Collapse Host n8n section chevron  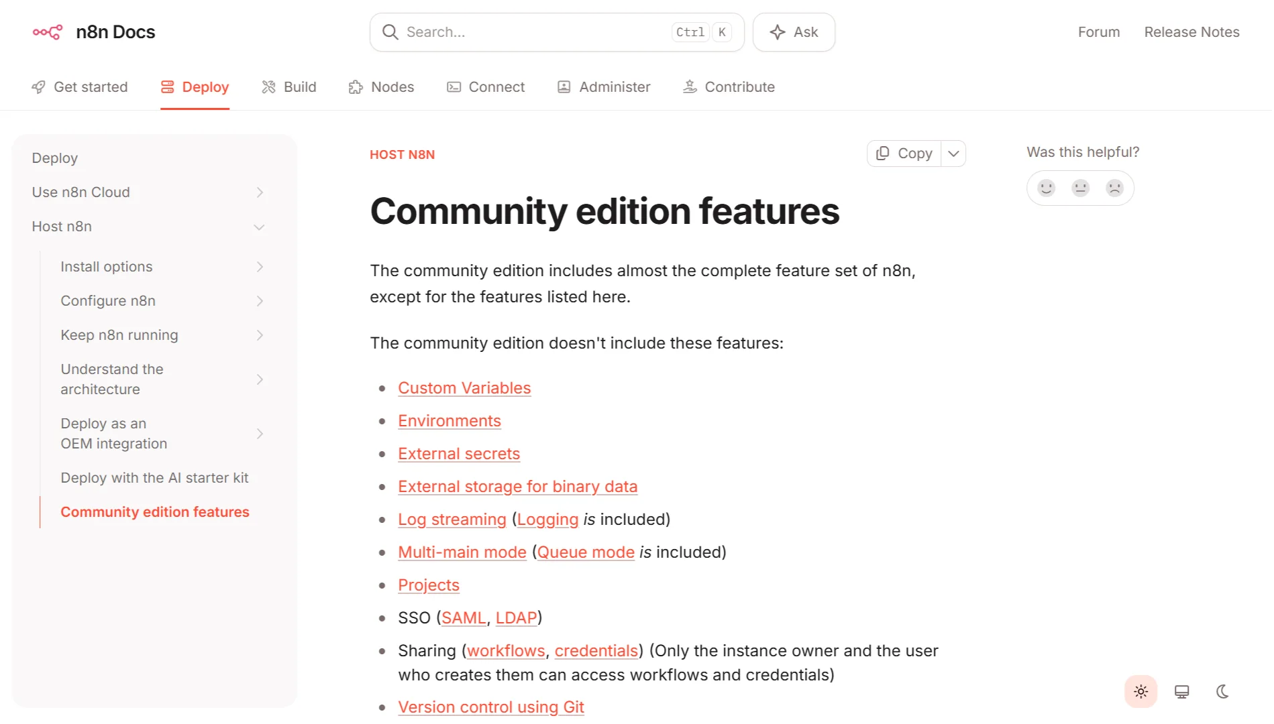click(260, 227)
